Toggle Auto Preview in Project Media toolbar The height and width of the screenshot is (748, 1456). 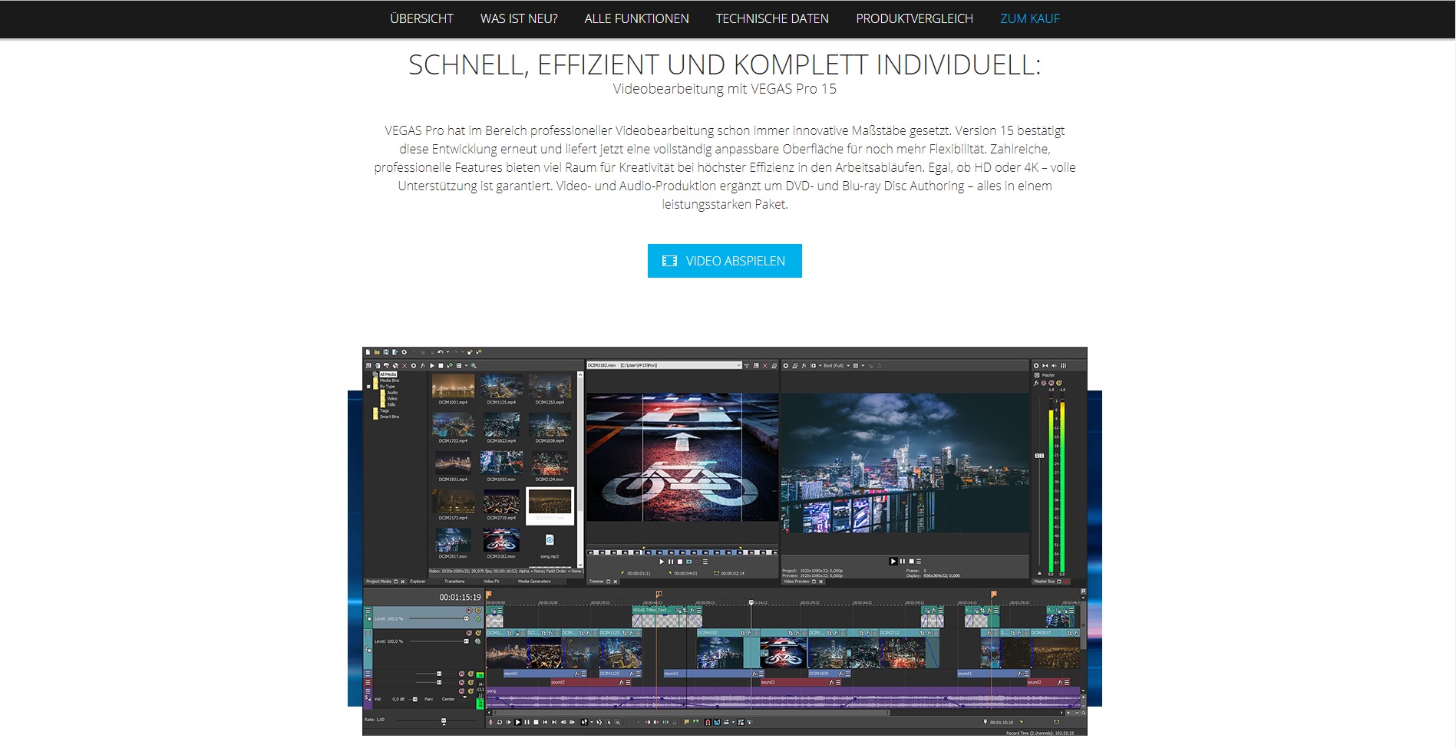450,365
